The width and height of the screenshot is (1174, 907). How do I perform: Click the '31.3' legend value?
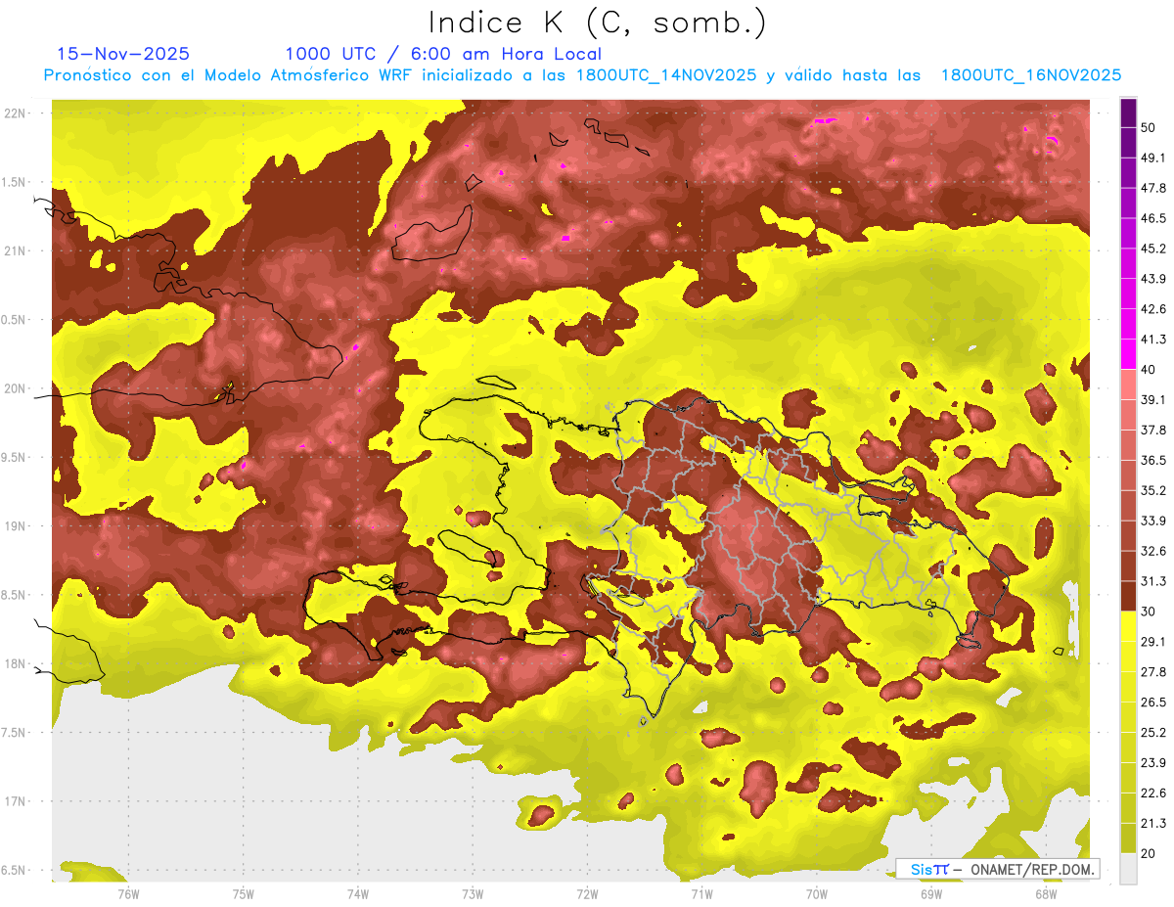coord(1153,581)
